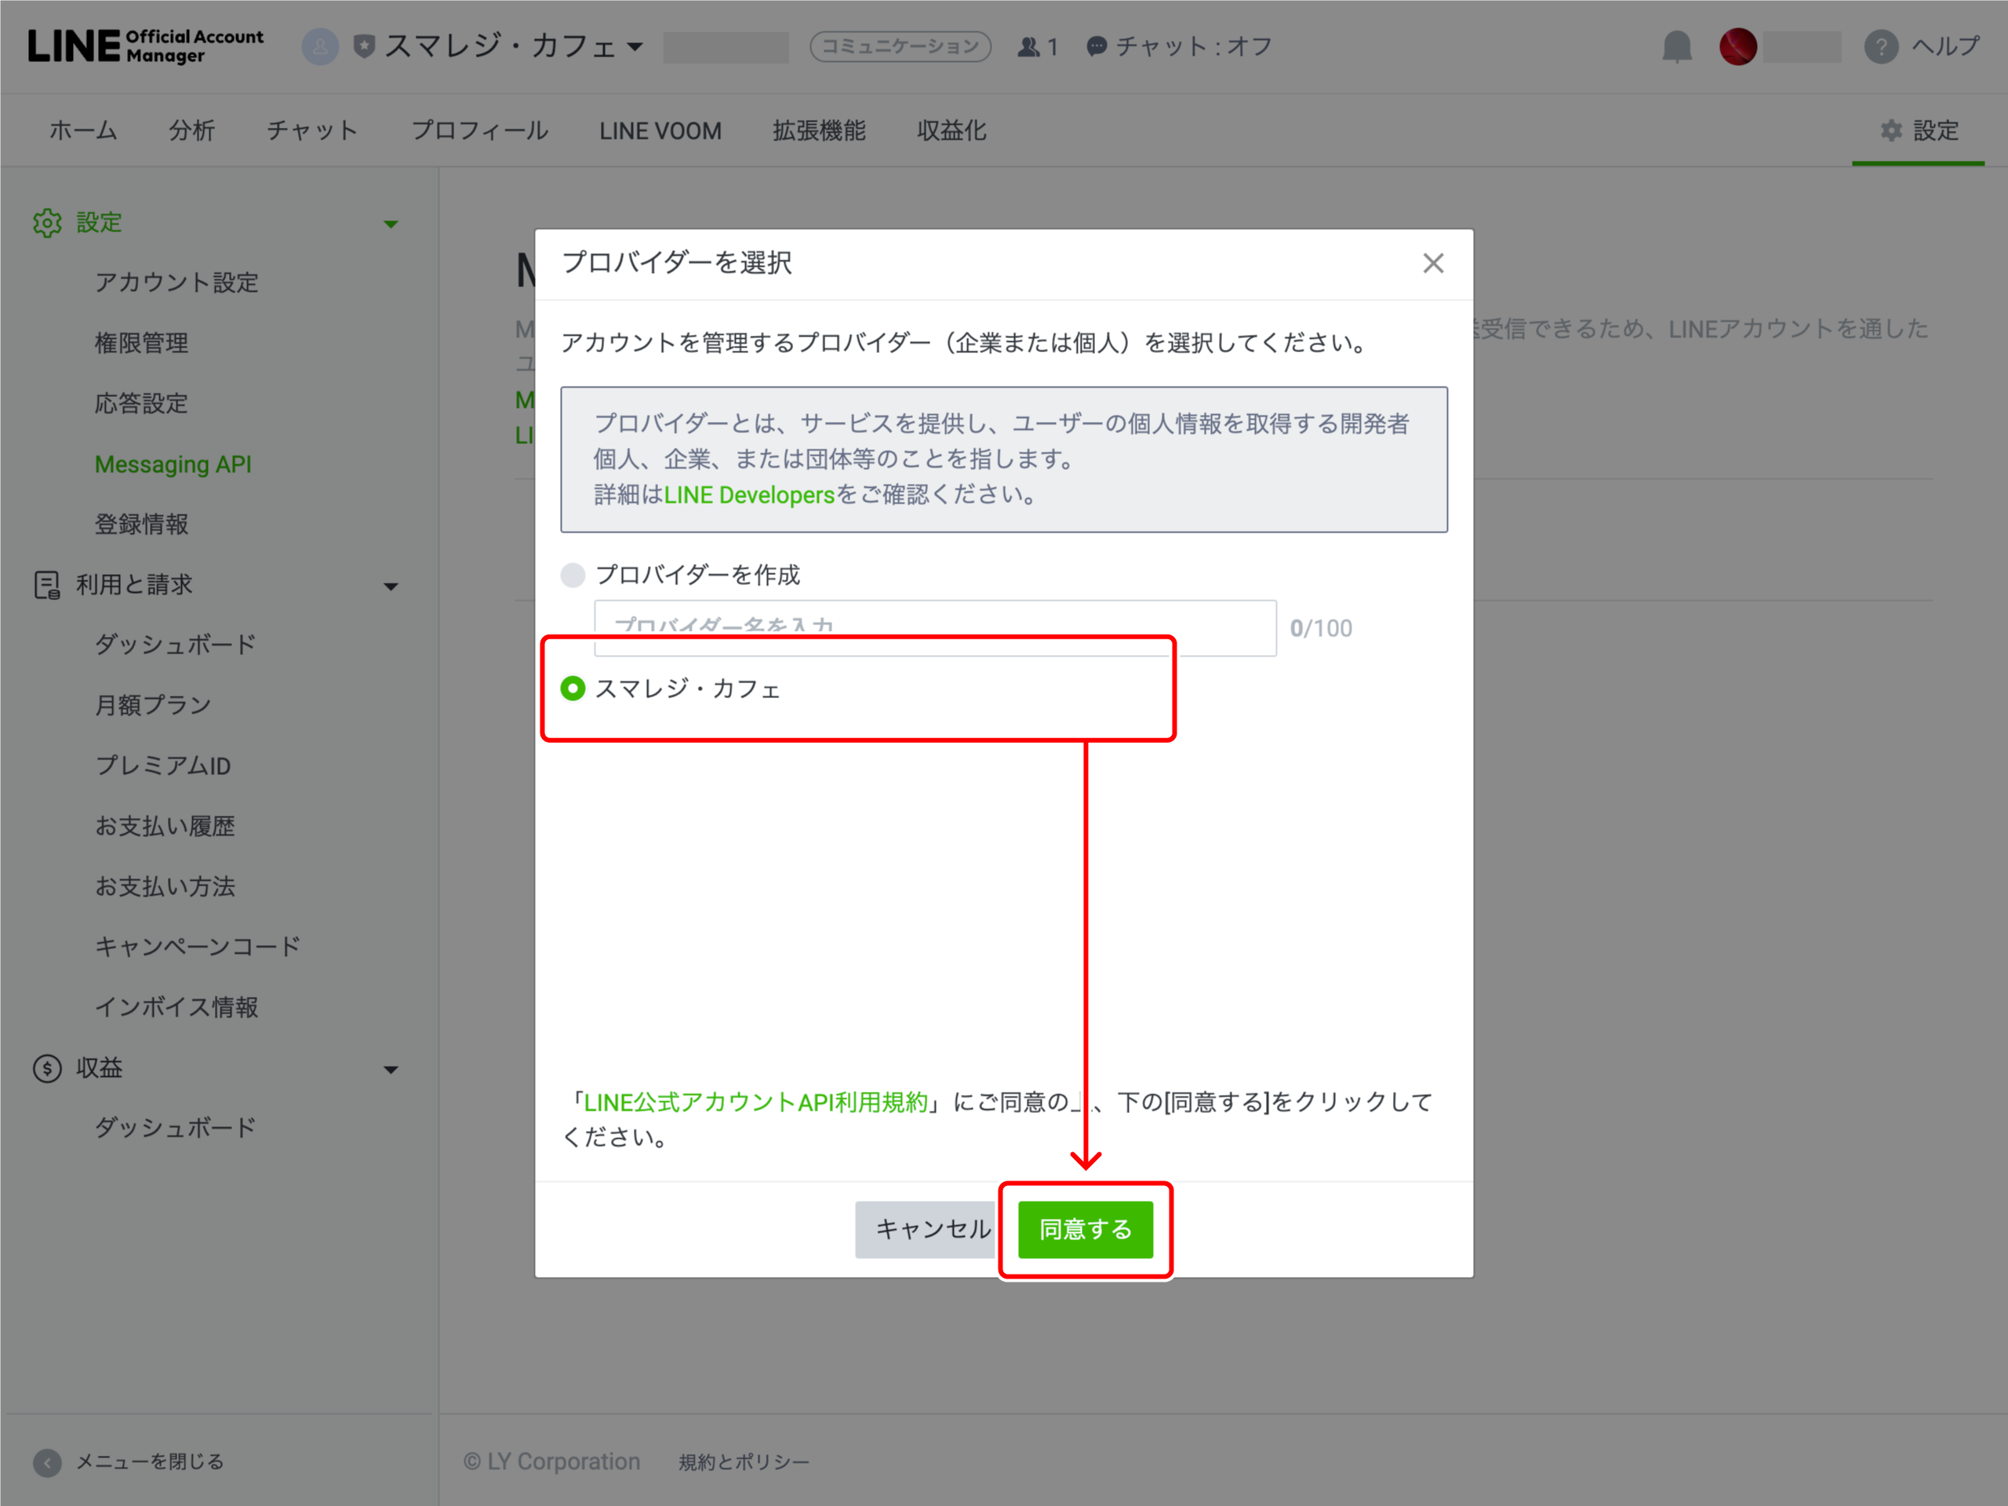The height and width of the screenshot is (1506, 2008).
Task: Open インボイス情報 in sidebar
Action: [177, 1006]
